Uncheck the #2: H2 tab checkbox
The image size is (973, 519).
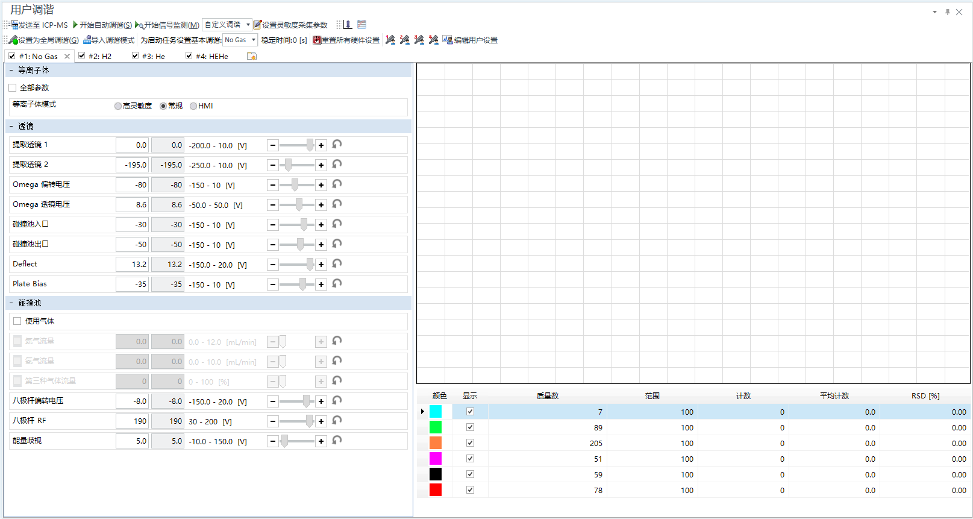click(81, 55)
